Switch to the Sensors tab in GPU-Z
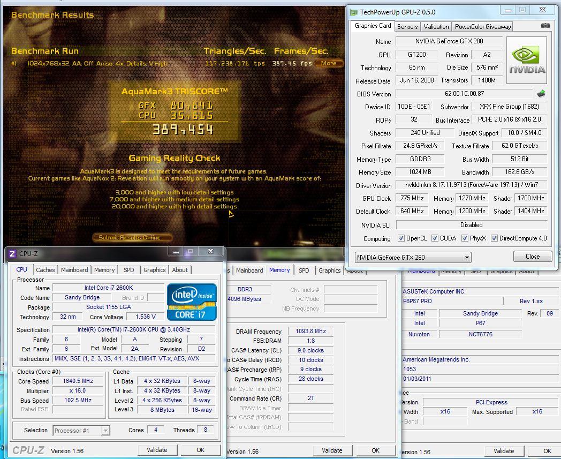This screenshot has height=459, width=561. coord(407,26)
